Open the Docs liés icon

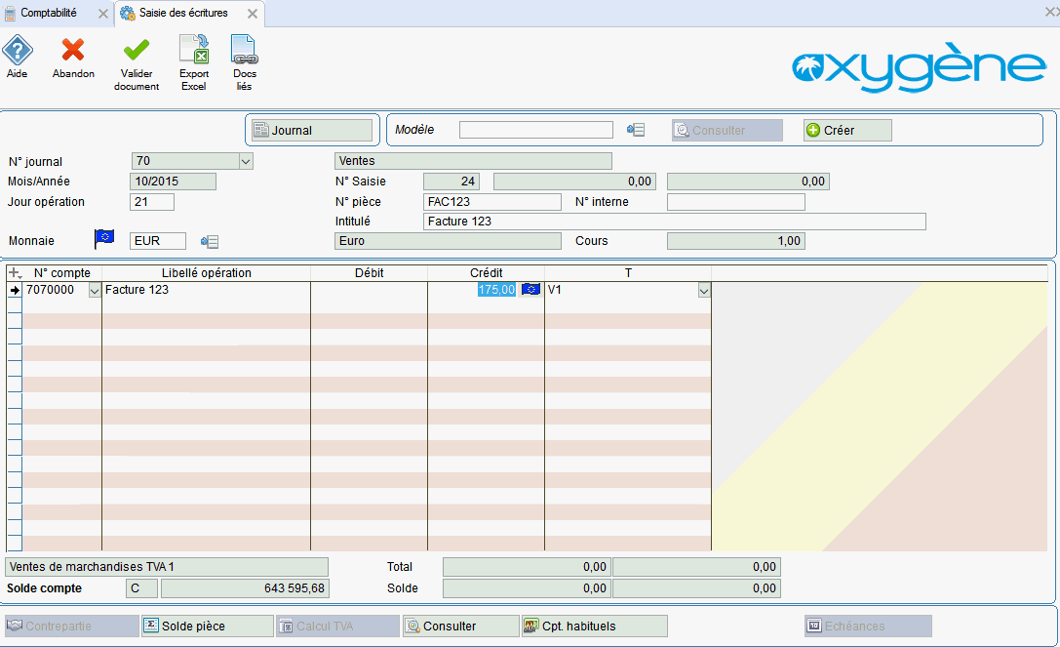tap(243, 51)
